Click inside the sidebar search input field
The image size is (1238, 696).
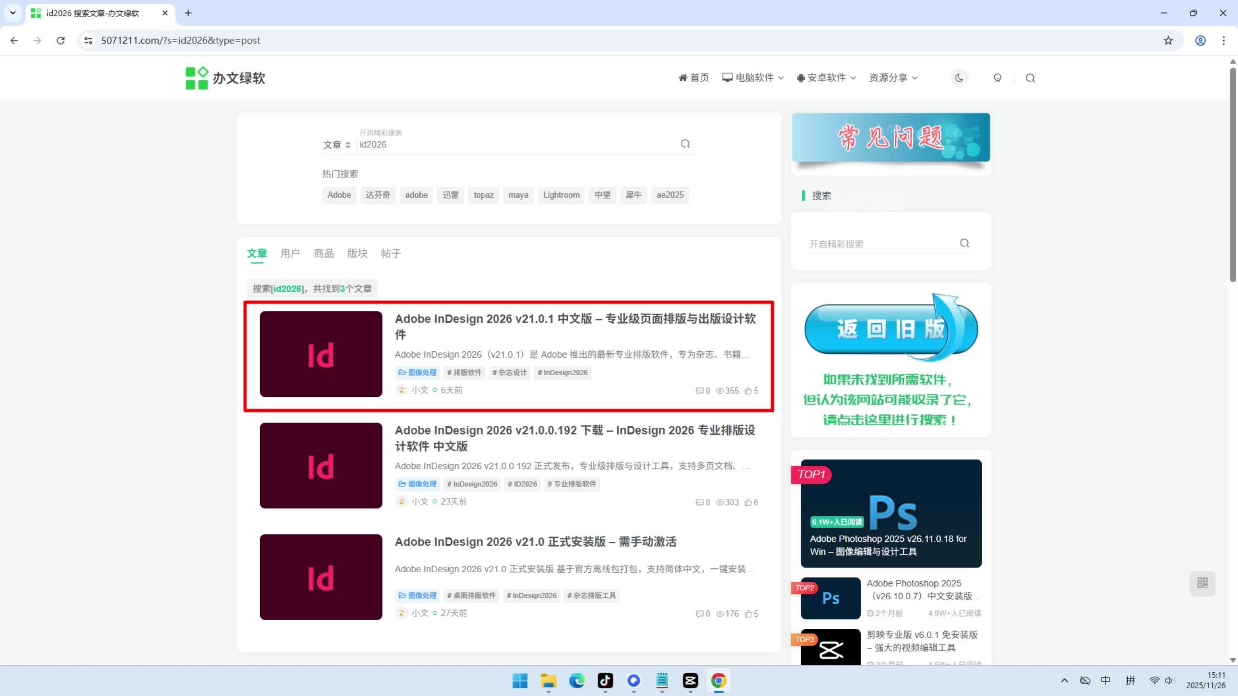point(880,244)
